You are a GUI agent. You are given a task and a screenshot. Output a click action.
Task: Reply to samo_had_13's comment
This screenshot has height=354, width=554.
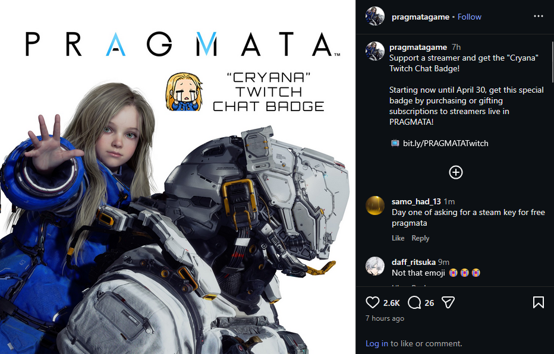click(x=420, y=238)
